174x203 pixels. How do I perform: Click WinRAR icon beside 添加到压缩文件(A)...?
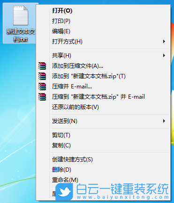tap(42, 66)
